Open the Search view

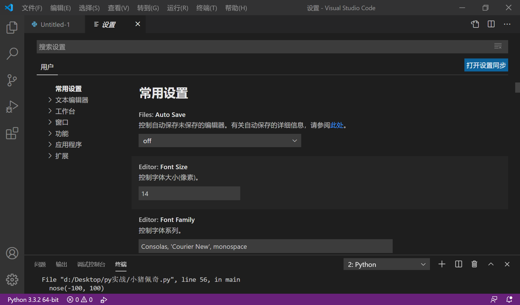pos(12,53)
